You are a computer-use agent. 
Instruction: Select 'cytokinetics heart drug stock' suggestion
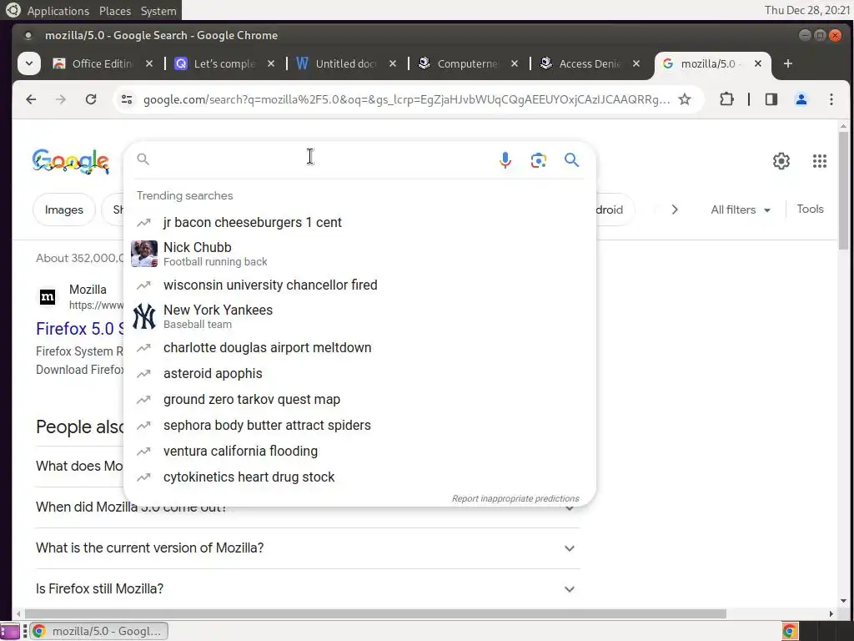click(x=360, y=477)
